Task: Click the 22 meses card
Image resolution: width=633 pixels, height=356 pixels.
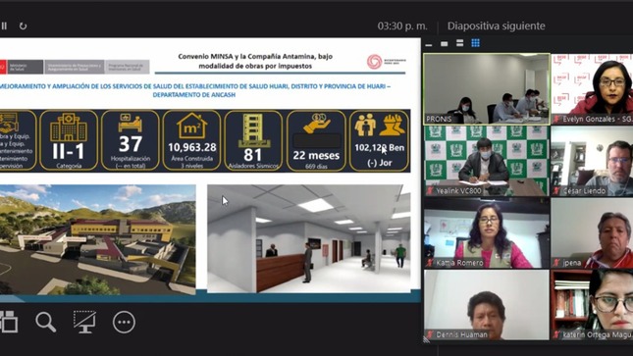Action: [x=316, y=140]
